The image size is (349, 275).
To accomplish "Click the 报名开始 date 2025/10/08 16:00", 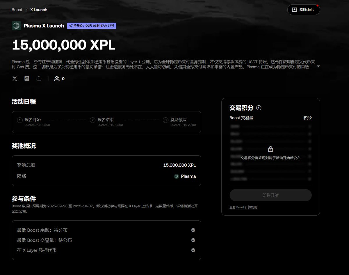I will [37, 125].
